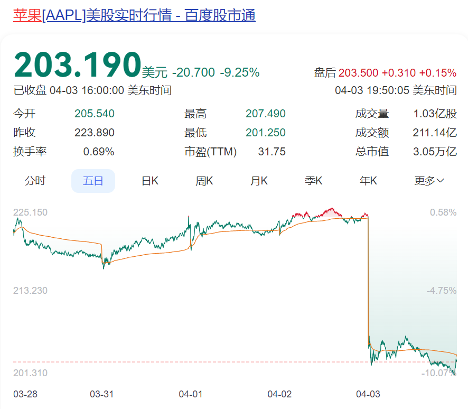Click the after-hours timestamp 04-03 19:50:05

(x=372, y=90)
